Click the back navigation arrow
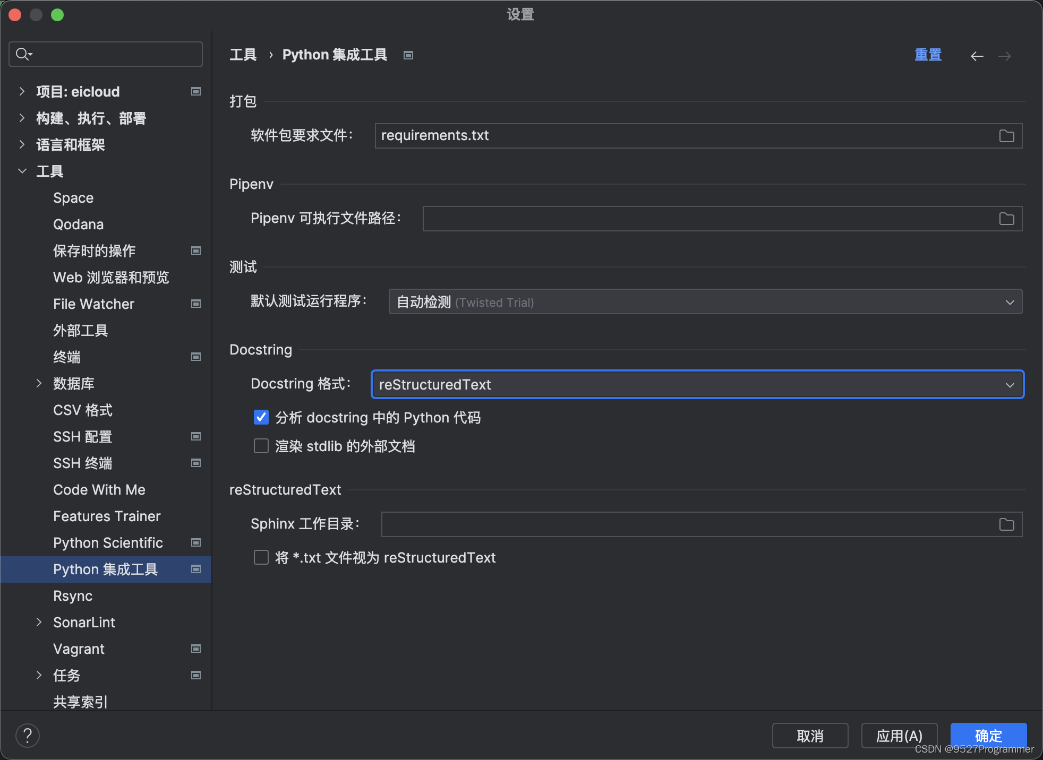The height and width of the screenshot is (760, 1043). 977,55
